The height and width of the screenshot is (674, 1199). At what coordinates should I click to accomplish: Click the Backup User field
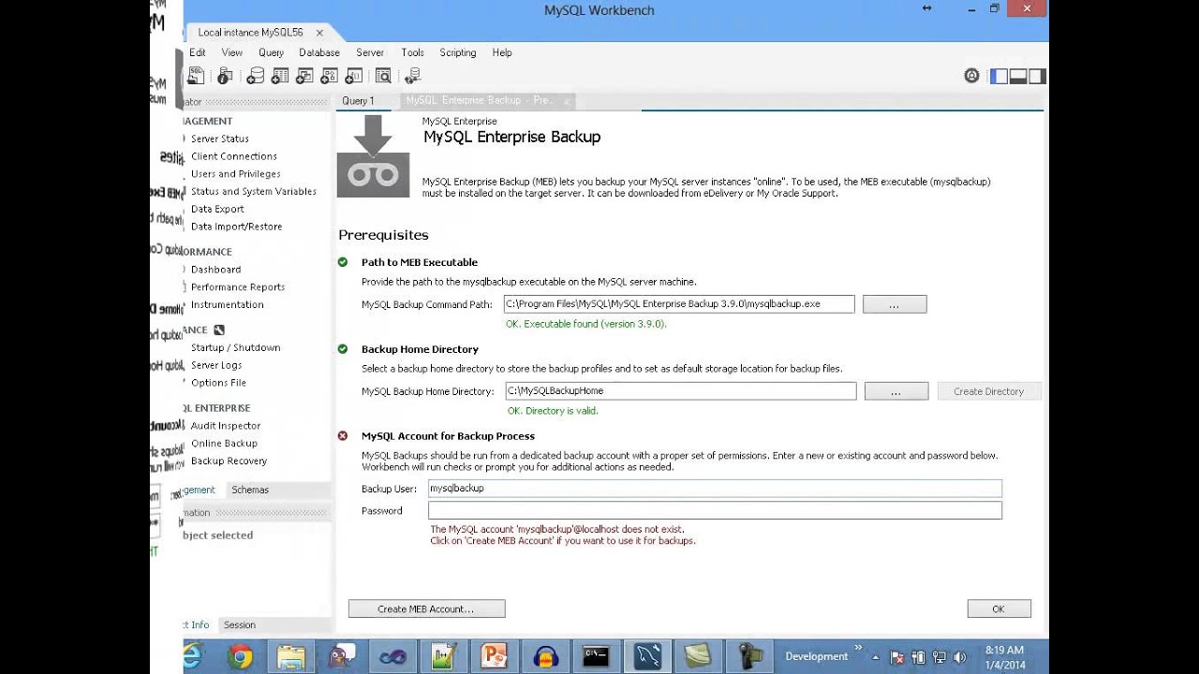pyautogui.click(x=715, y=489)
